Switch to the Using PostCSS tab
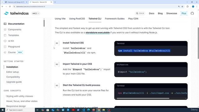This screenshot has height=112, width=199. coord(77,19)
